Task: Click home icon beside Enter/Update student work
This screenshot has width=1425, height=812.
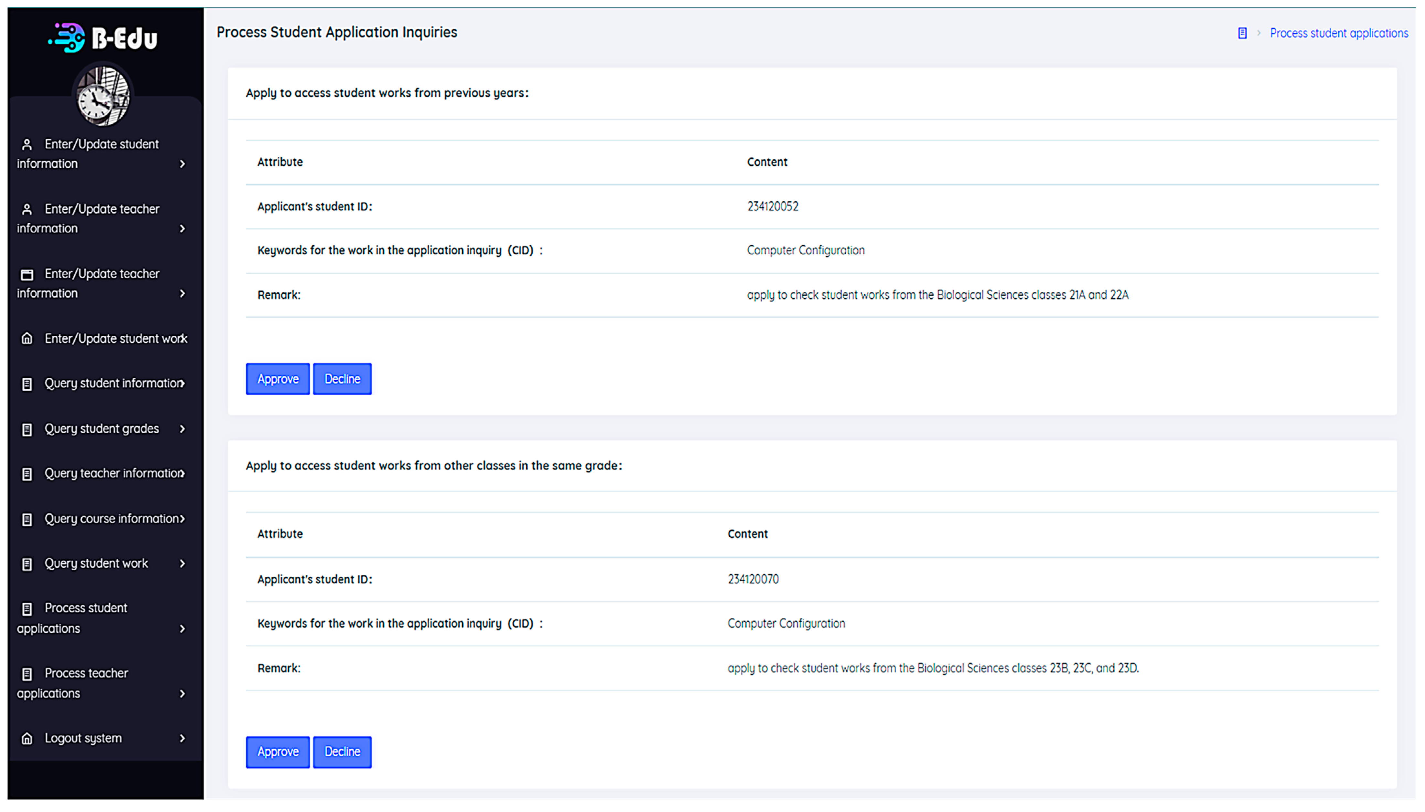Action: (x=27, y=339)
